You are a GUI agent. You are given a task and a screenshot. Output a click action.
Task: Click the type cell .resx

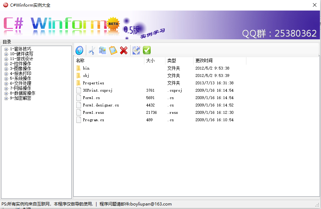point(172,112)
